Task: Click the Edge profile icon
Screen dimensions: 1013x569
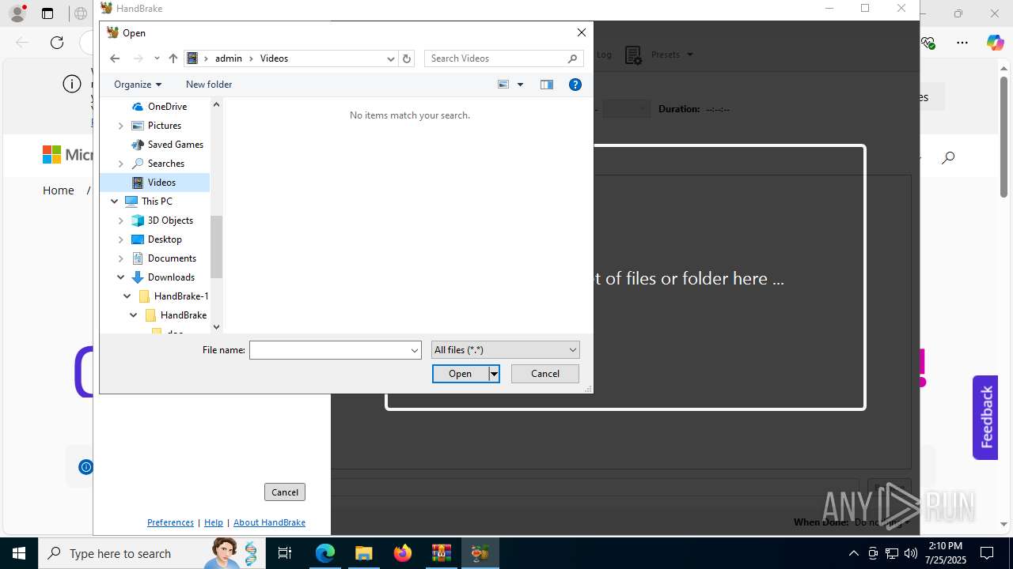Action: pyautogui.click(x=17, y=13)
